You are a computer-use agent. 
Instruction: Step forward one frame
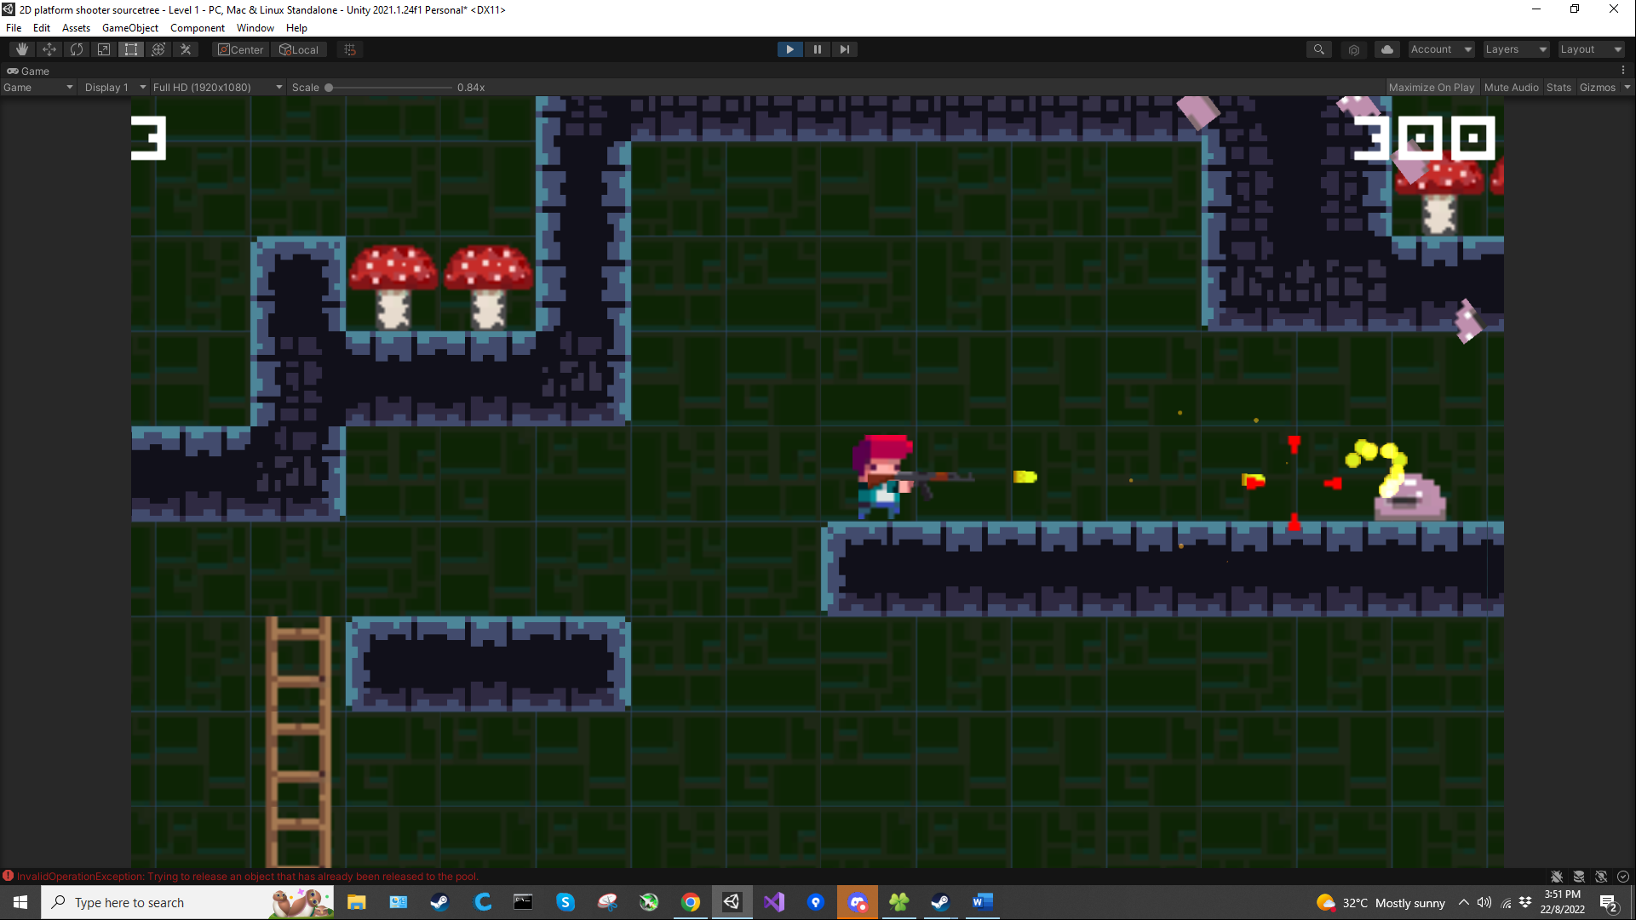tap(845, 49)
